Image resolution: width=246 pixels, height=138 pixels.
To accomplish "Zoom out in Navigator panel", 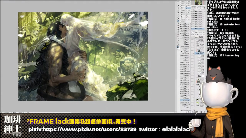I will pyautogui.click(x=197, y=6).
